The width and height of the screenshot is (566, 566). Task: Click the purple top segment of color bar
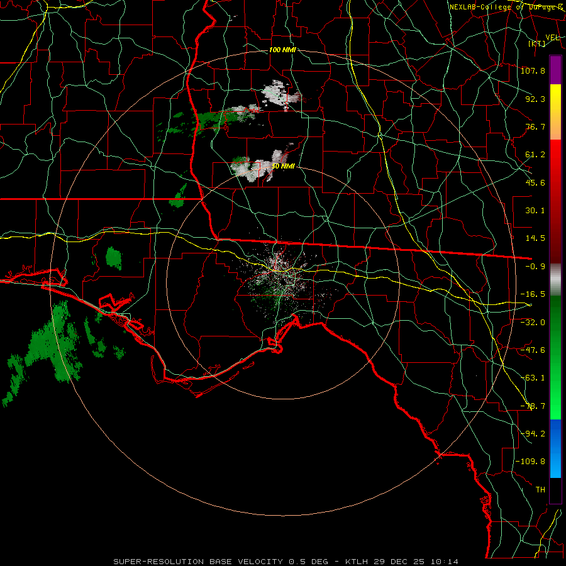coord(555,70)
